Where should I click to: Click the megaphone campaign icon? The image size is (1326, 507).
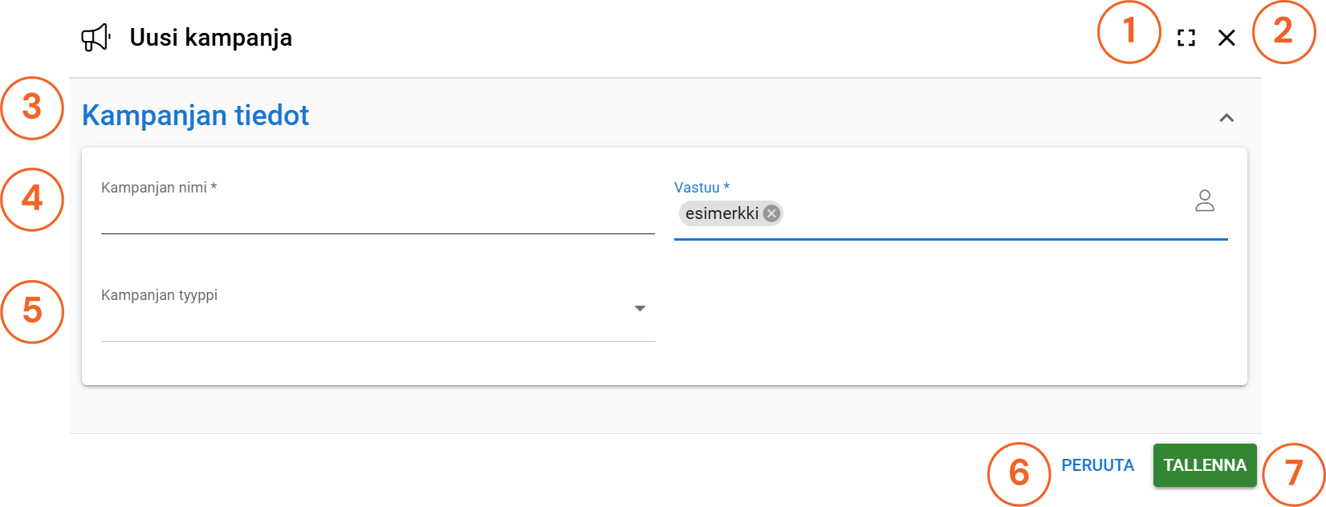[96, 38]
